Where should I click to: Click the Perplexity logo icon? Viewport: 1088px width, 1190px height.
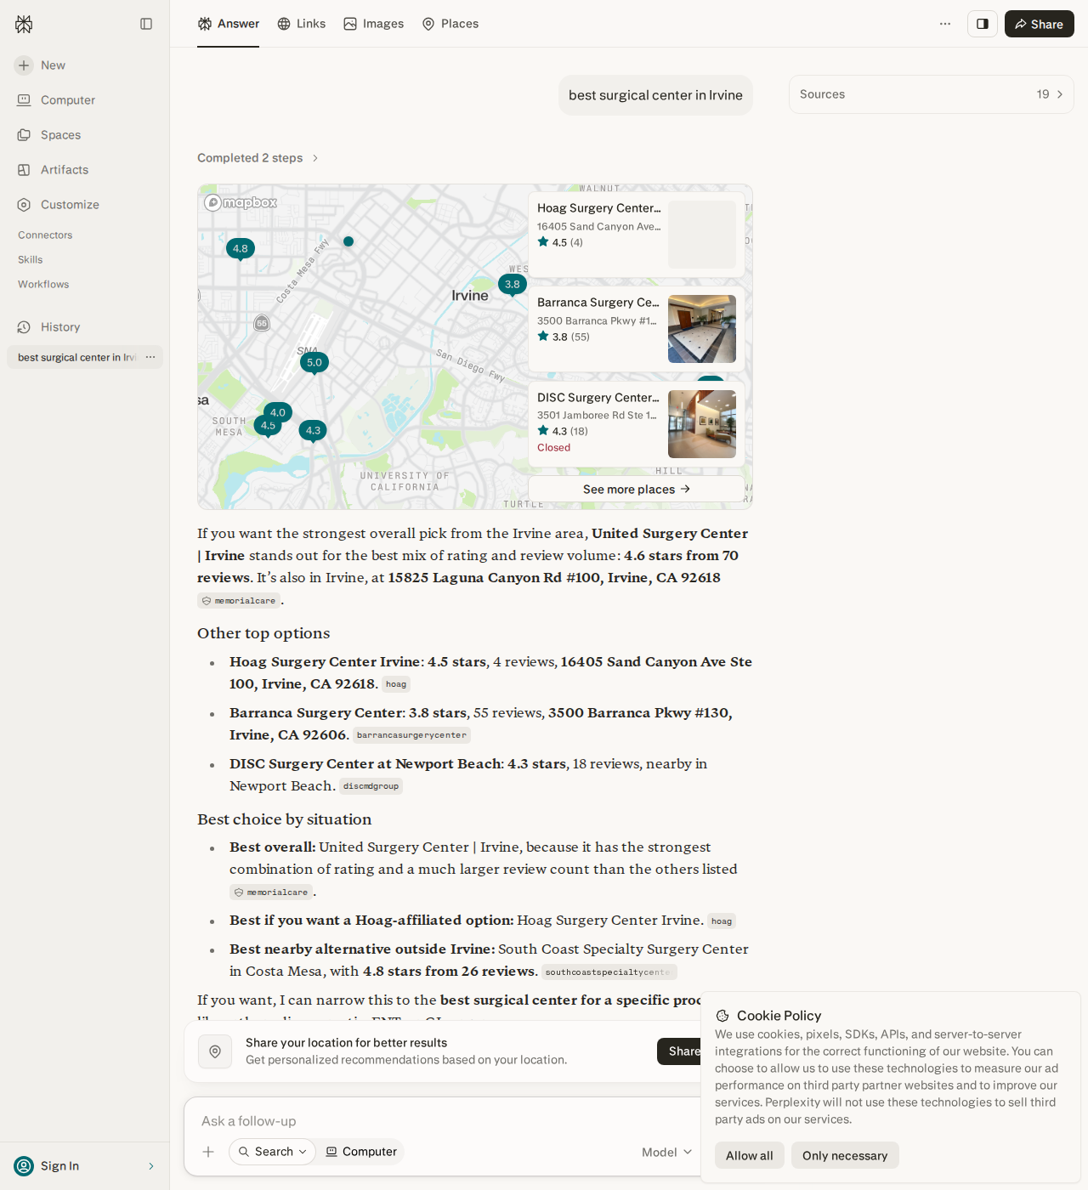click(x=24, y=24)
